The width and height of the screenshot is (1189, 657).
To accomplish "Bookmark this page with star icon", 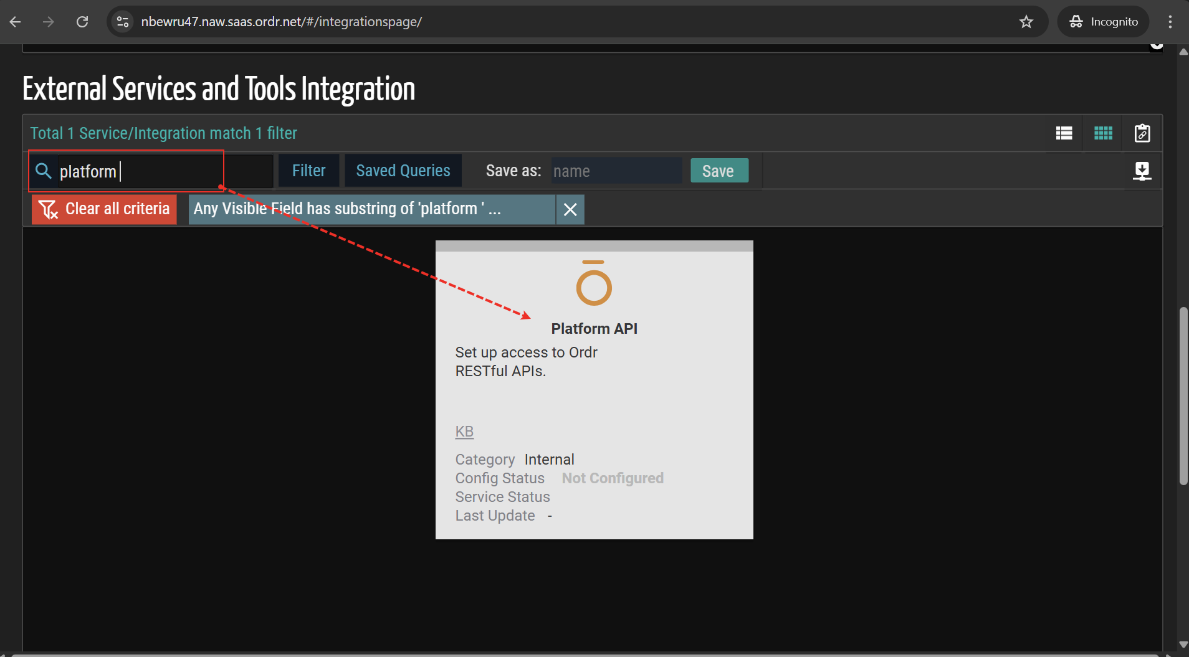I will point(1026,22).
